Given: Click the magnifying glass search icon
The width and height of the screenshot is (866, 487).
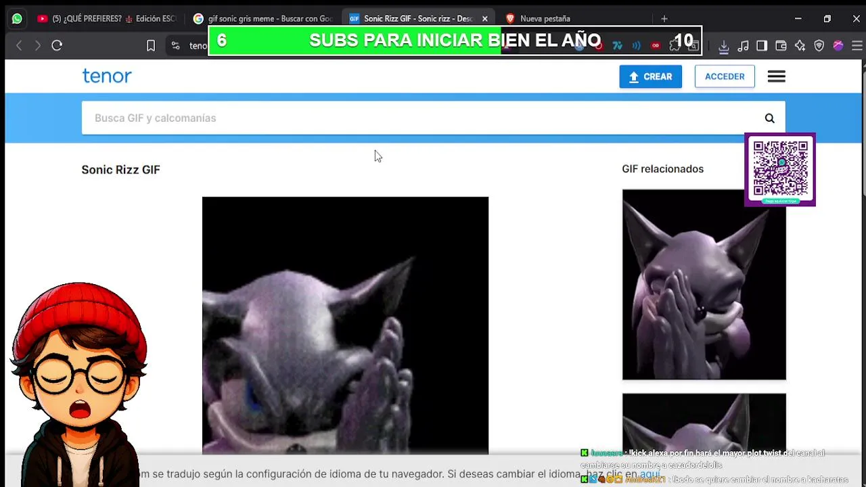Looking at the screenshot, I should point(769,118).
